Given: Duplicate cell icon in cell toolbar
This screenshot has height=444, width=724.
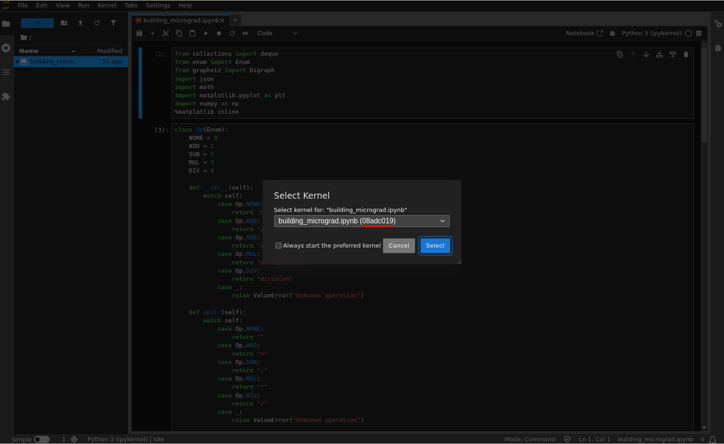Looking at the screenshot, I should pos(620,54).
